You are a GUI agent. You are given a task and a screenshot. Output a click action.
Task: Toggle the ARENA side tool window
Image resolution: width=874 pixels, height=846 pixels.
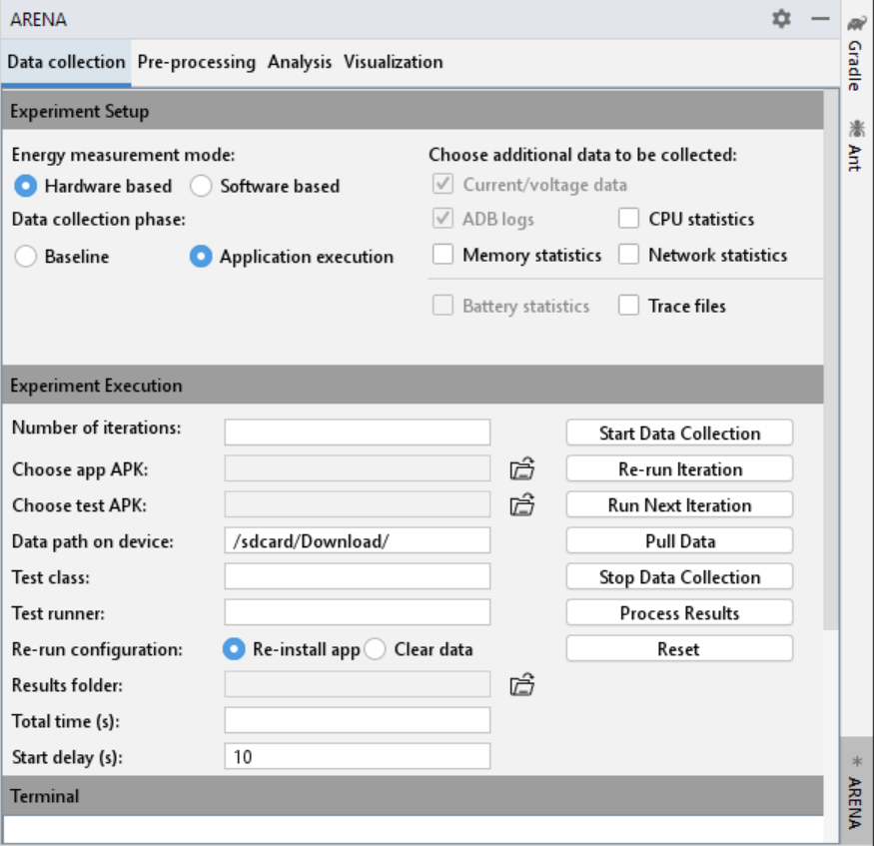click(856, 794)
